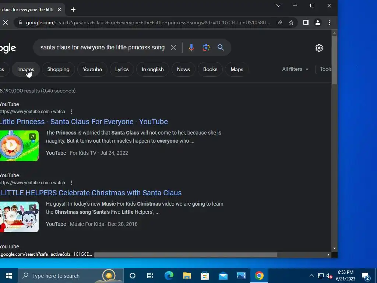The height and width of the screenshot is (283, 377).
Task: Switch to News results
Action: pyautogui.click(x=183, y=69)
